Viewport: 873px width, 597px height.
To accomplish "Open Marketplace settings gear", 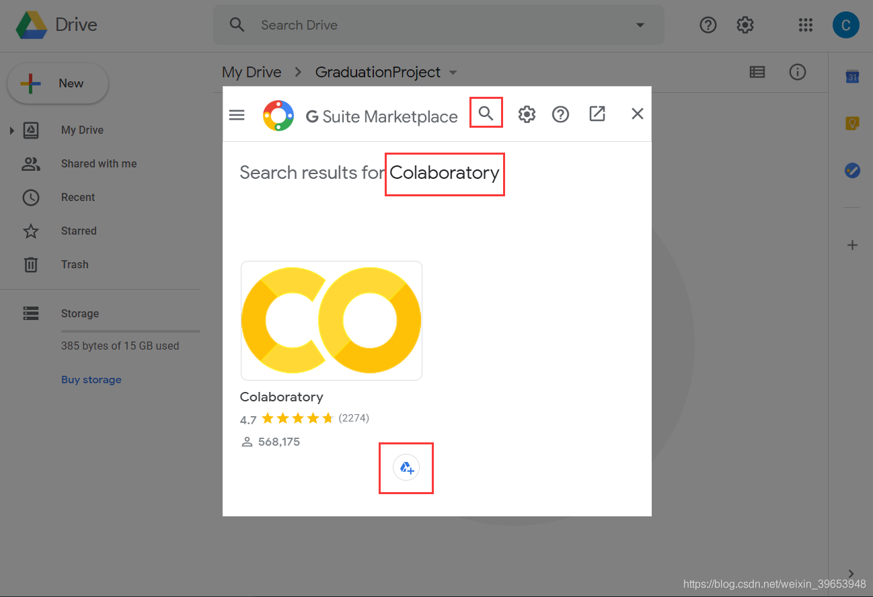I will tap(527, 114).
